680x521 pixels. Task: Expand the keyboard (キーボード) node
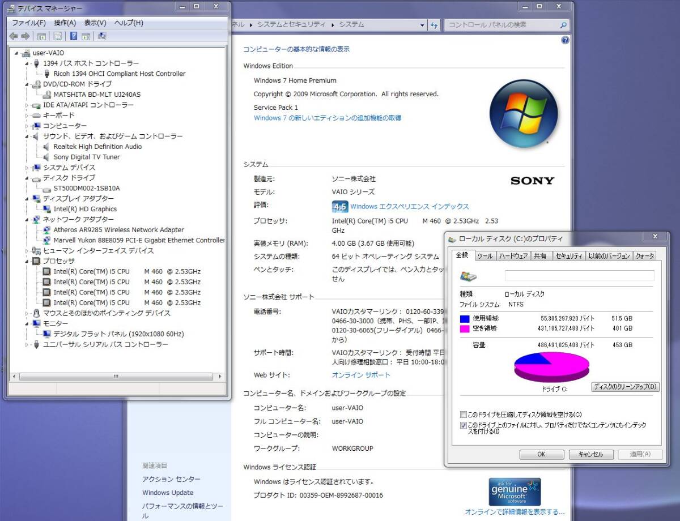(27, 116)
